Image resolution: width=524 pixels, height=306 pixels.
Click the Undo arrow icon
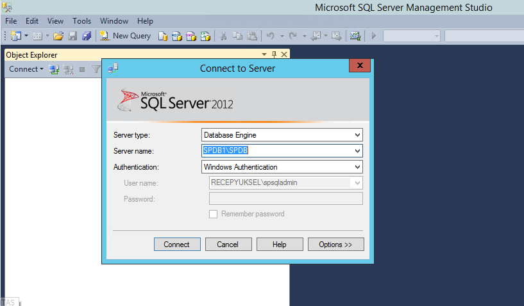click(271, 36)
